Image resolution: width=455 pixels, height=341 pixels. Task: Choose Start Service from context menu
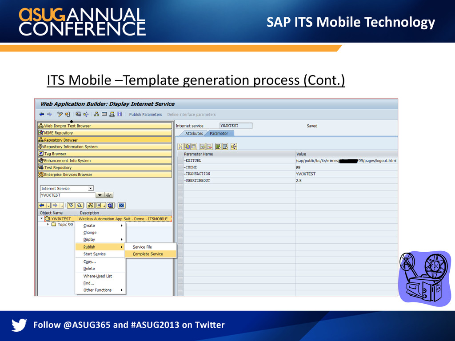100,254
